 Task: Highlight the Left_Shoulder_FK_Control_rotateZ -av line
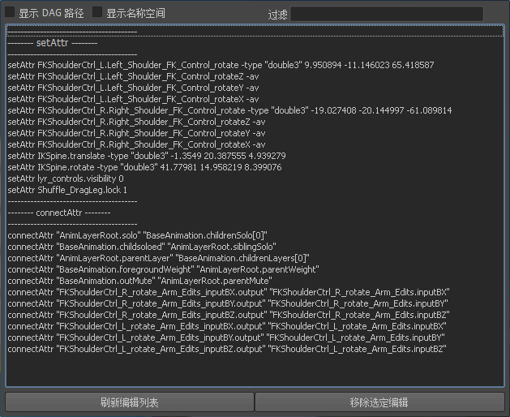pos(133,76)
